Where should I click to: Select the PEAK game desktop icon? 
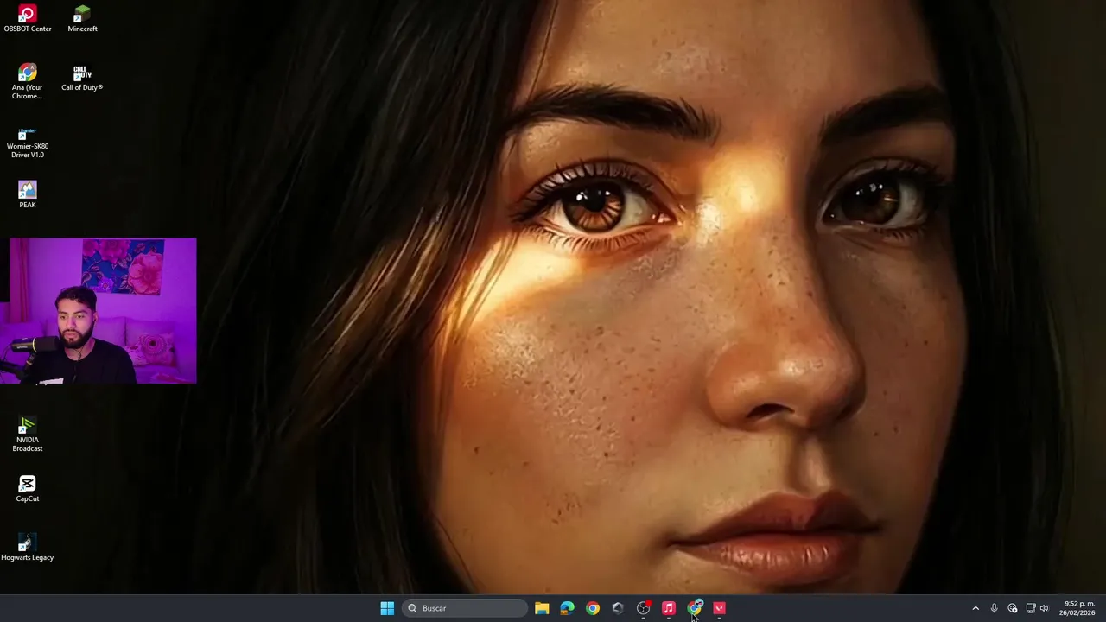tap(28, 194)
